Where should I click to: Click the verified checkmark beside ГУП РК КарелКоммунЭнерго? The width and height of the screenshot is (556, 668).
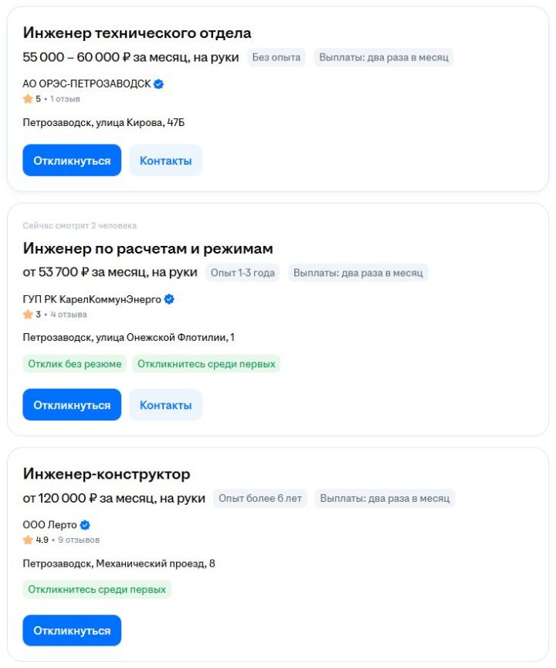pos(169,299)
